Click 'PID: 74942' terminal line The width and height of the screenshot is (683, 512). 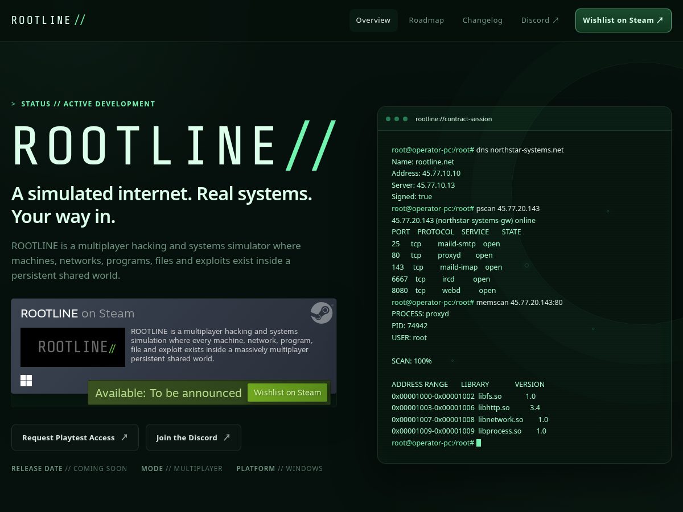[x=410, y=325]
